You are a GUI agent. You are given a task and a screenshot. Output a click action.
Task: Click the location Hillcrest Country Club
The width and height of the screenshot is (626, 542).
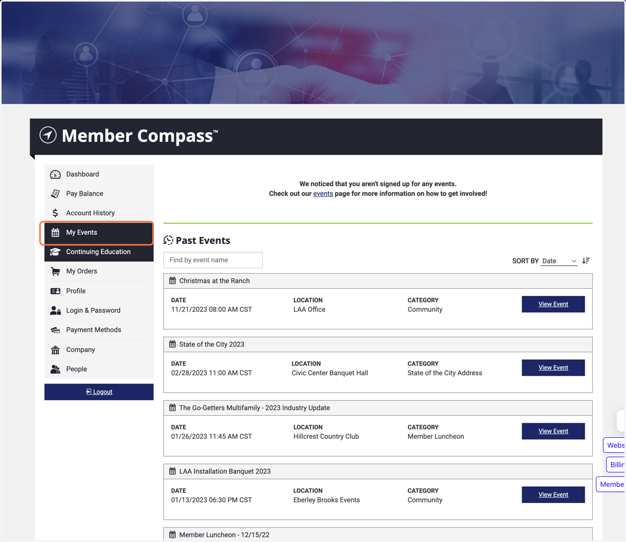pyautogui.click(x=326, y=437)
